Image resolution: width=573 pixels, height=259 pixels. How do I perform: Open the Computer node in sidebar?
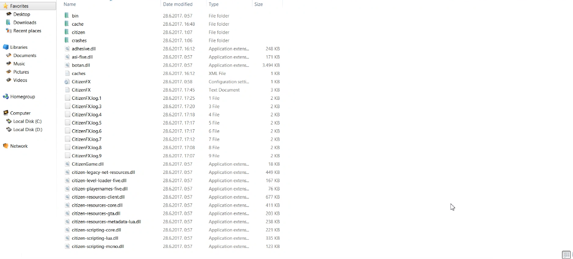(x=20, y=113)
